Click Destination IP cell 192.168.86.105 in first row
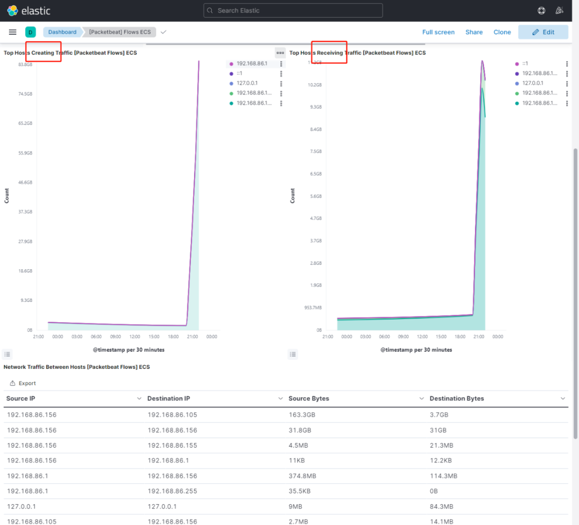This screenshot has height=525, width=579. pyautogui.click(x=173, y=415)
